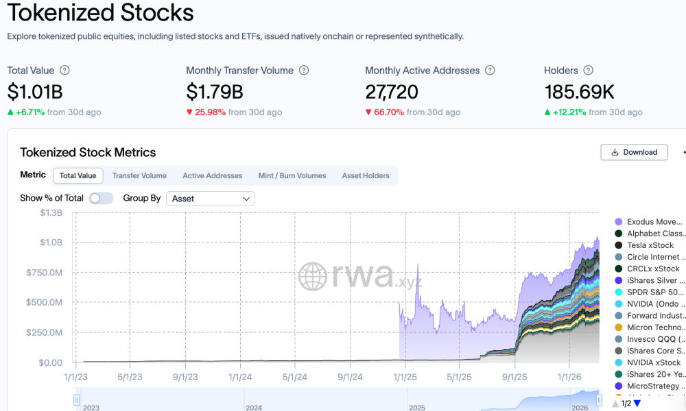Viewport: 686px width, 411px height.
Task: Click the right time range slider handle
Action: pyautogui.click(x=599, y=399)
